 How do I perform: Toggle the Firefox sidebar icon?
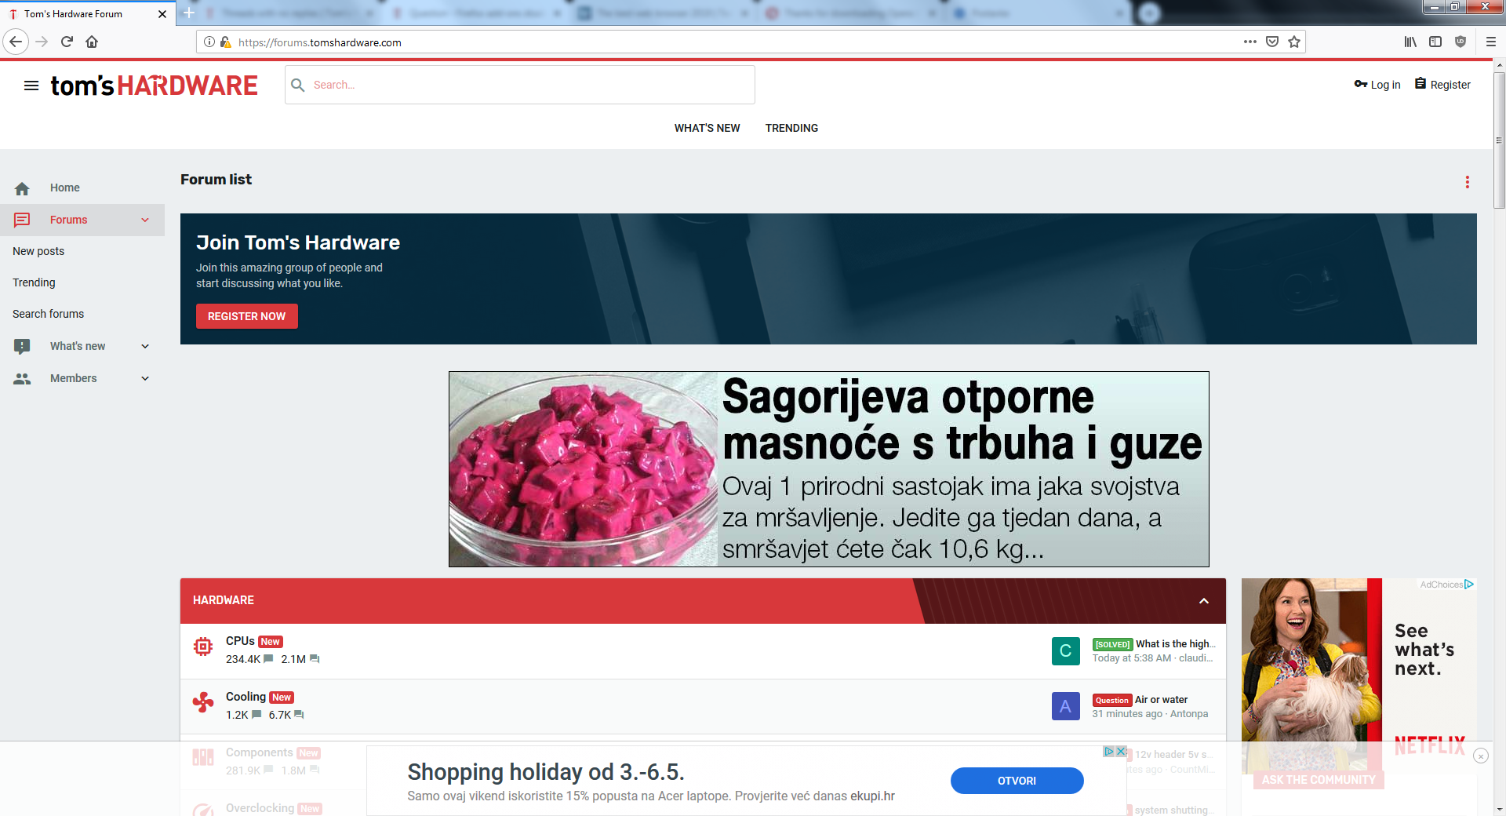[x=1435, y=42]
